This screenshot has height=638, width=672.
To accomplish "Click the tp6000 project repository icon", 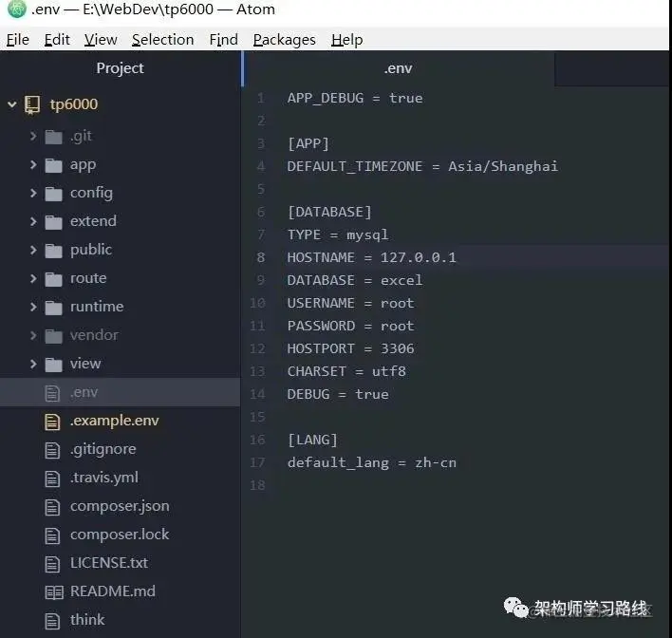I will pyautogui.click(x=32, y=104).
